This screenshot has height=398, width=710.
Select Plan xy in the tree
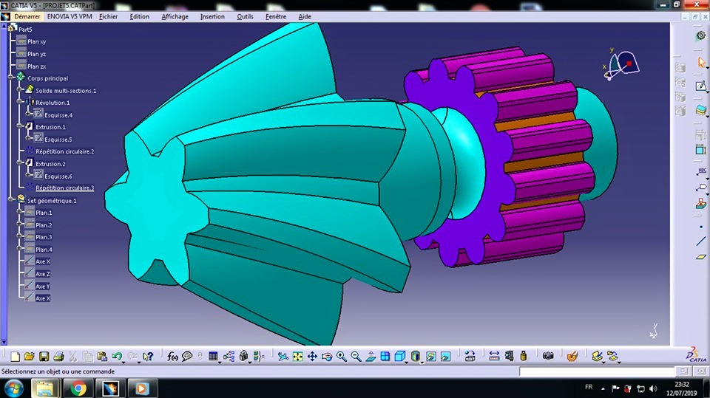[x=36, y=41]
